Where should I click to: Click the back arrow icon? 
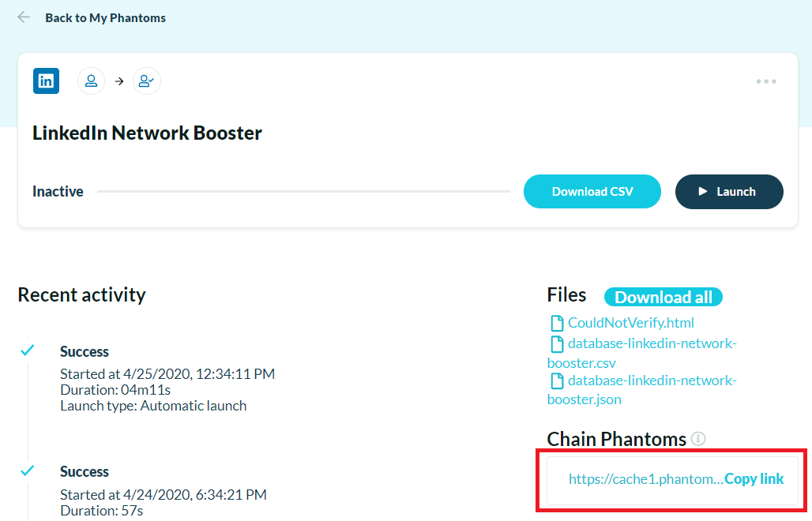pyautogui.click(x=24, y=17)
